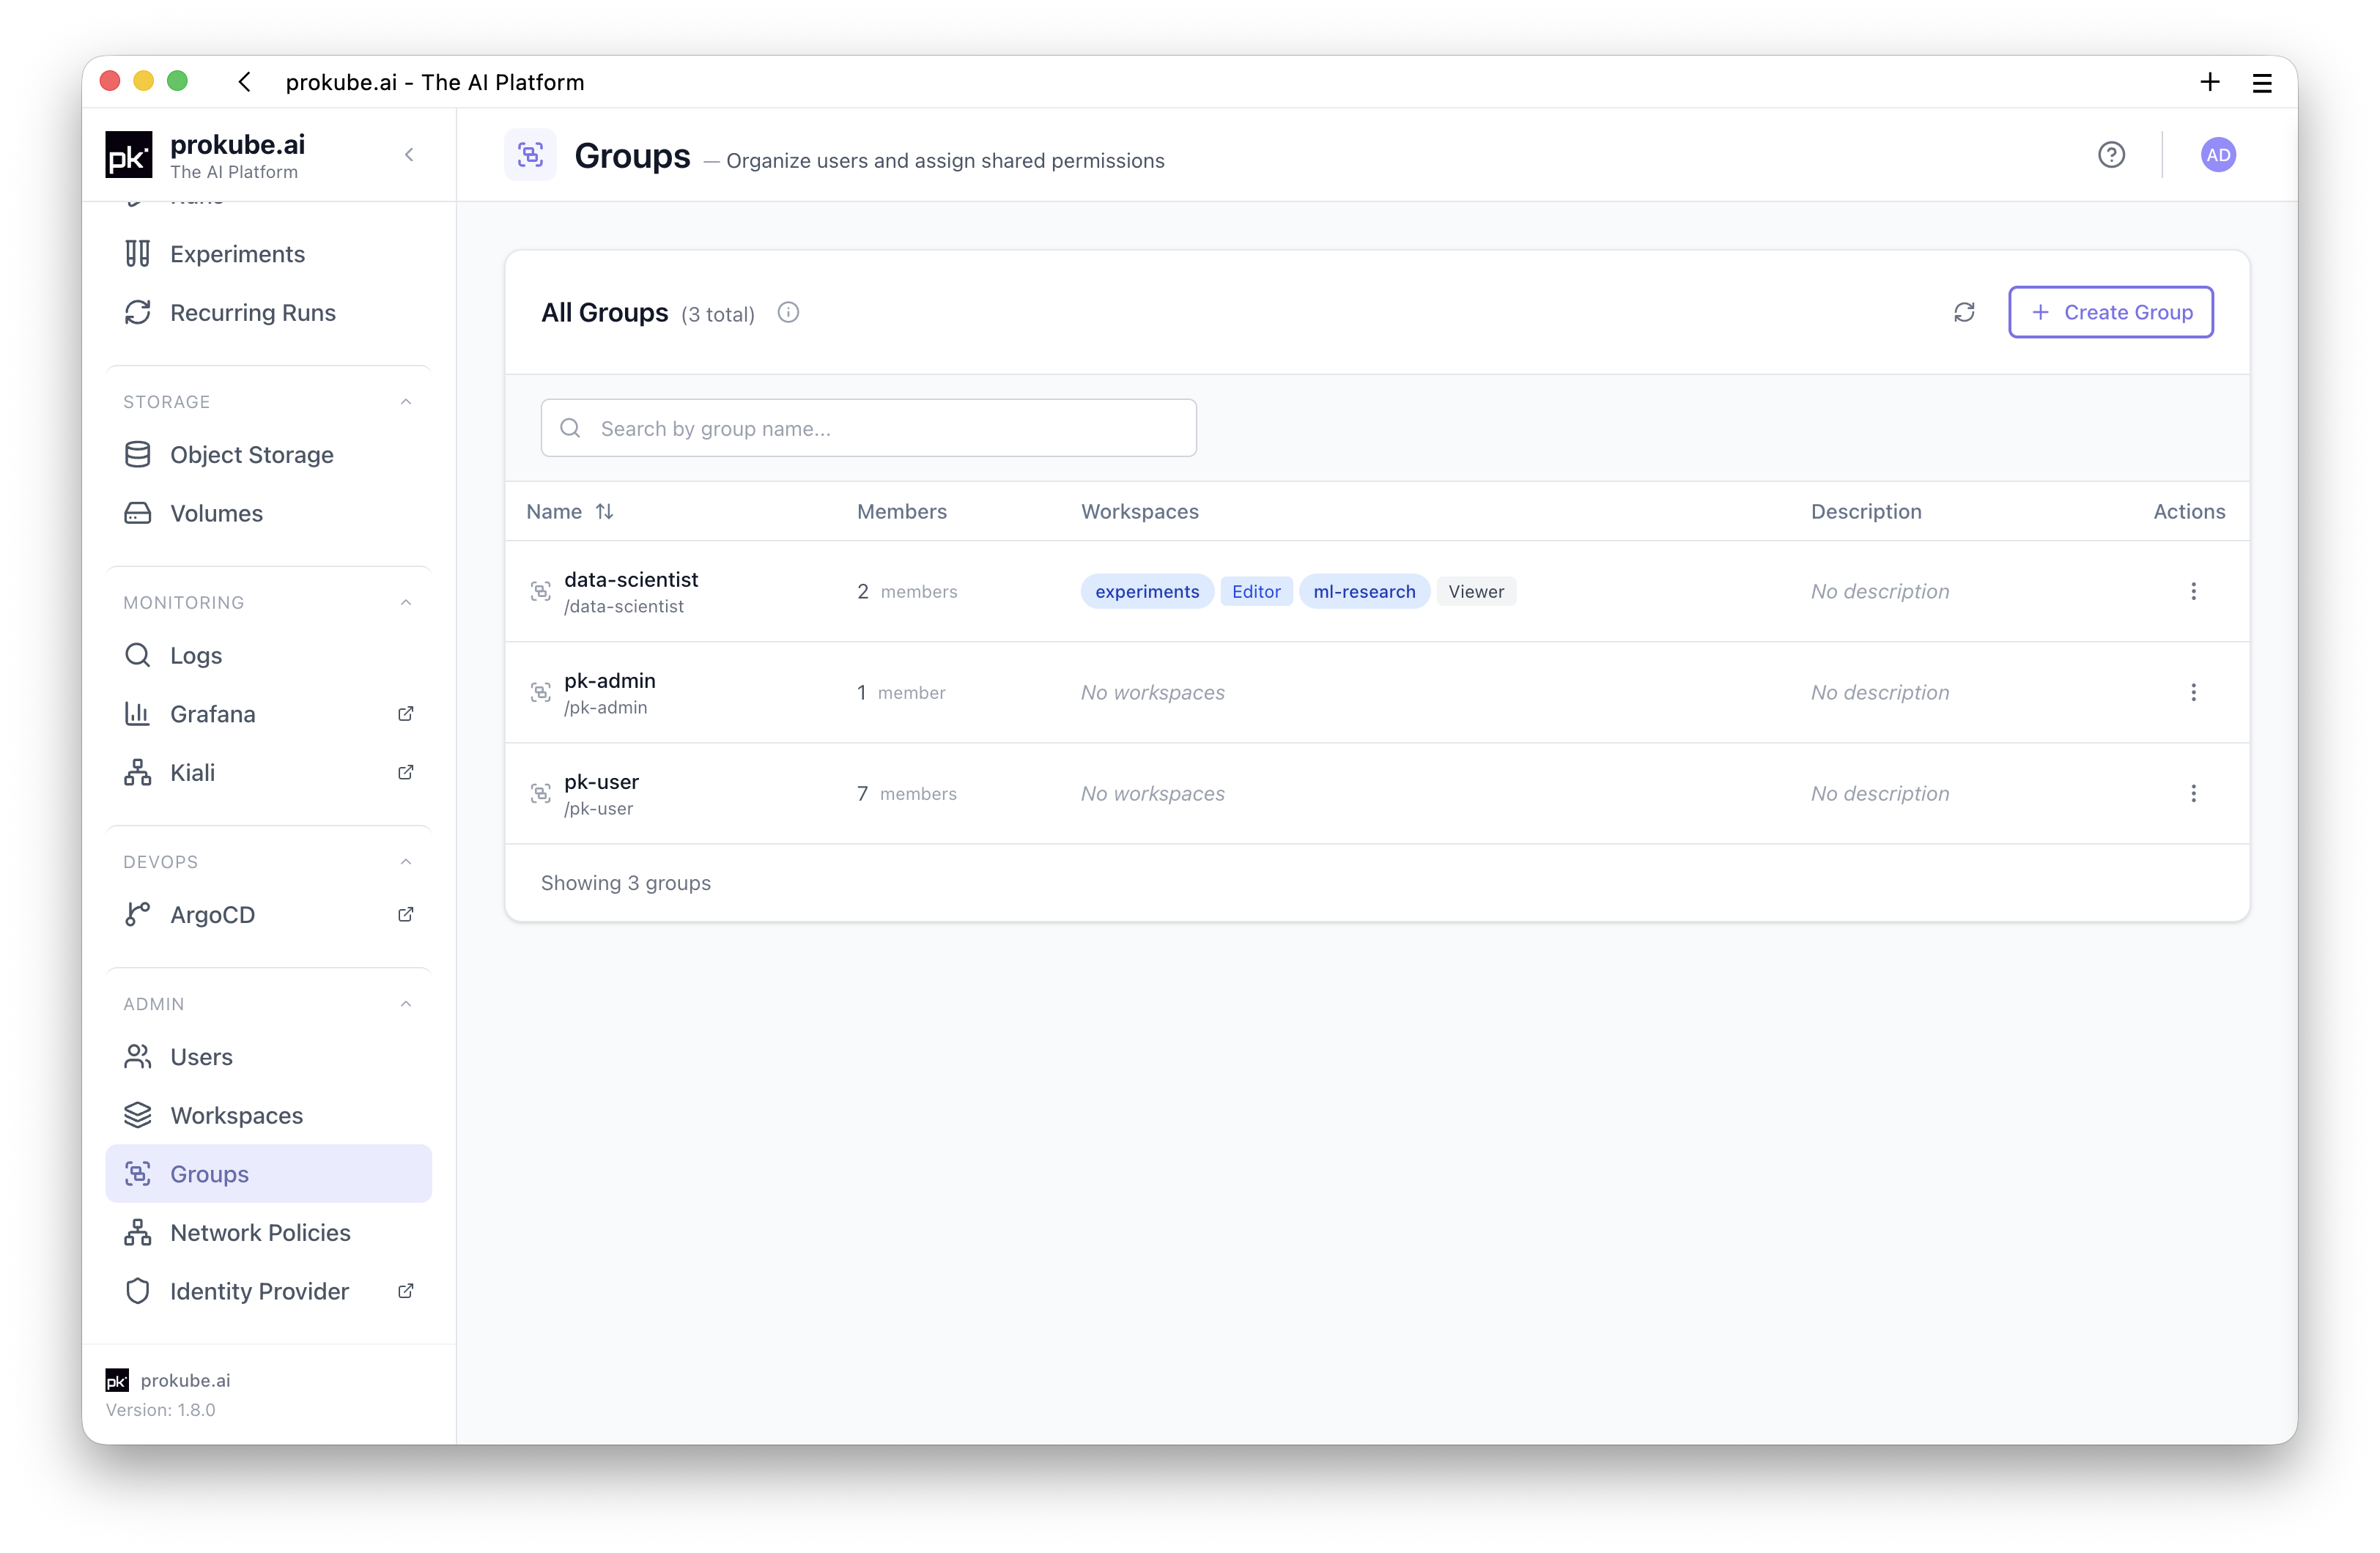The width and height of the screenshot is (2380, 1553).
Task: Open Network Policies page
Action: point(268,1232)
